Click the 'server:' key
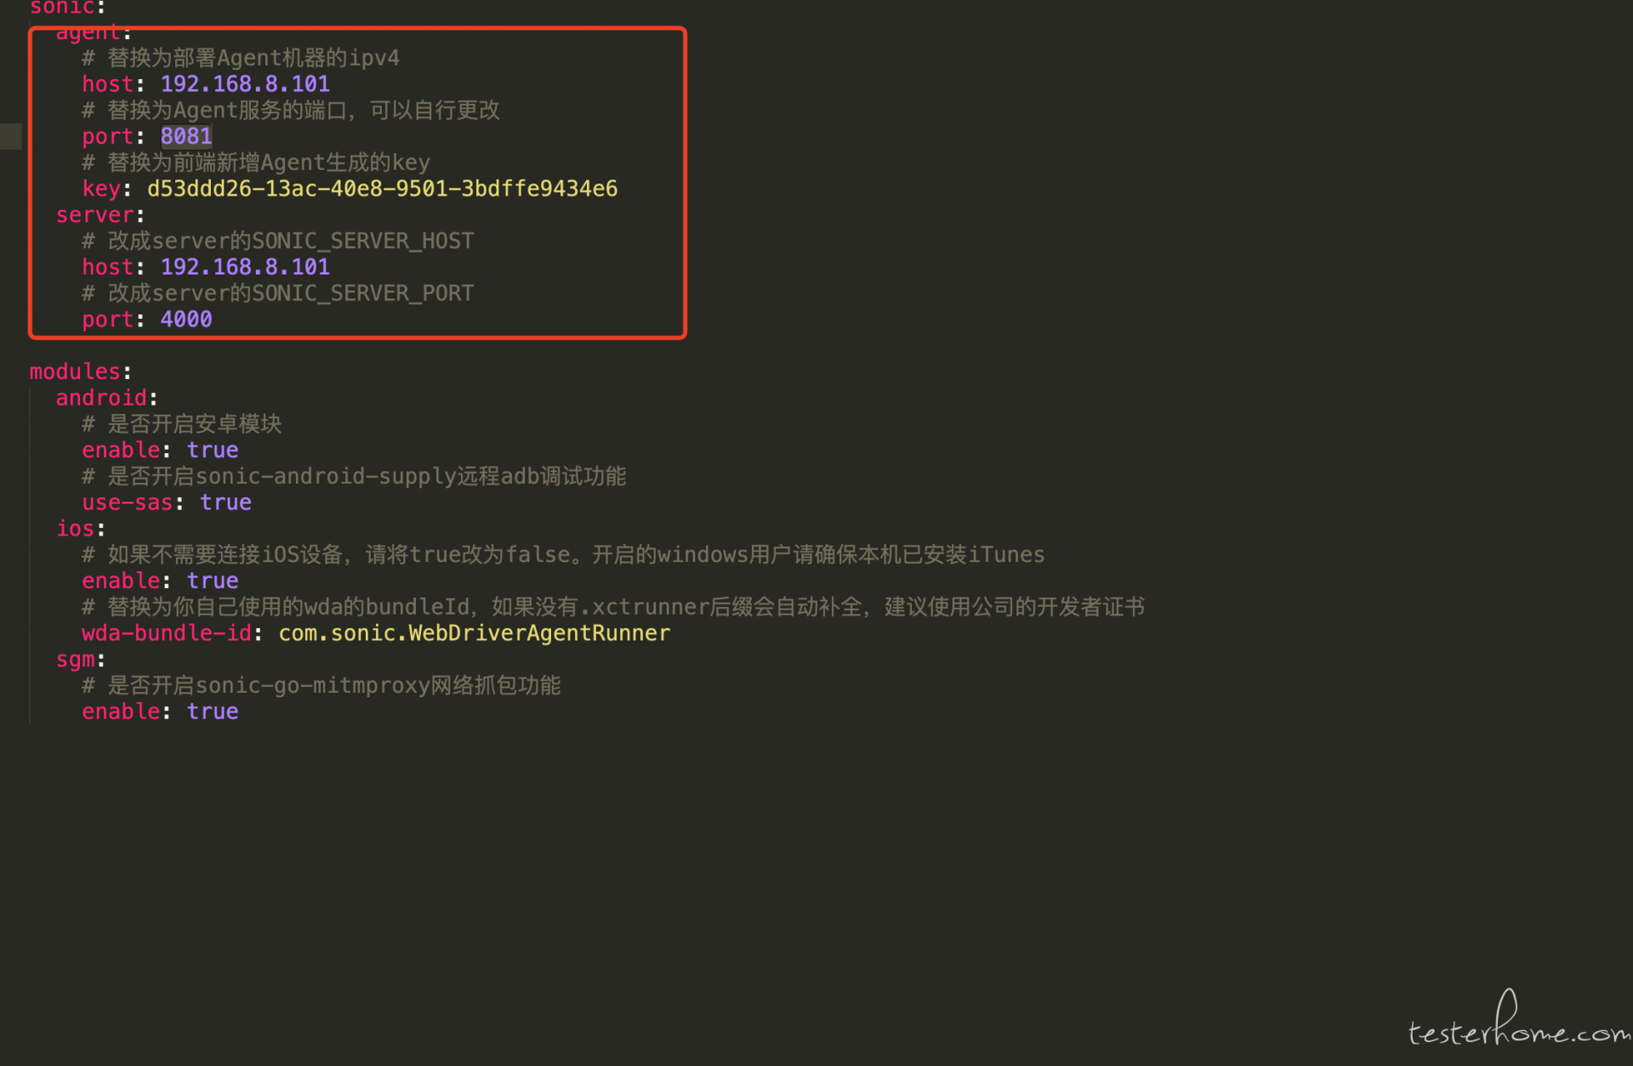 (x=100, y=215)
